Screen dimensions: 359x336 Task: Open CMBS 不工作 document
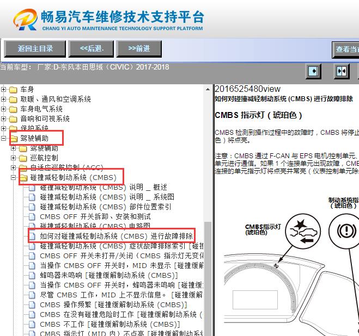(x=110, y=325)
